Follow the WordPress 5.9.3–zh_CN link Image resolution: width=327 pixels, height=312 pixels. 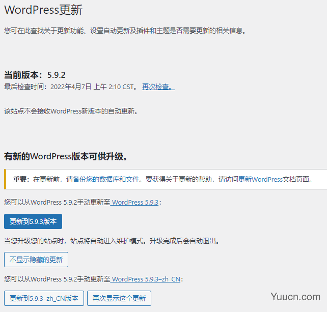coord(145,279)
